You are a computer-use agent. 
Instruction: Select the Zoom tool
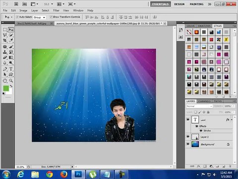[x=11, y=81]
